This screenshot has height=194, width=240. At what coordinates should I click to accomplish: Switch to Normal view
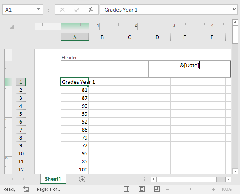(126, 189)
